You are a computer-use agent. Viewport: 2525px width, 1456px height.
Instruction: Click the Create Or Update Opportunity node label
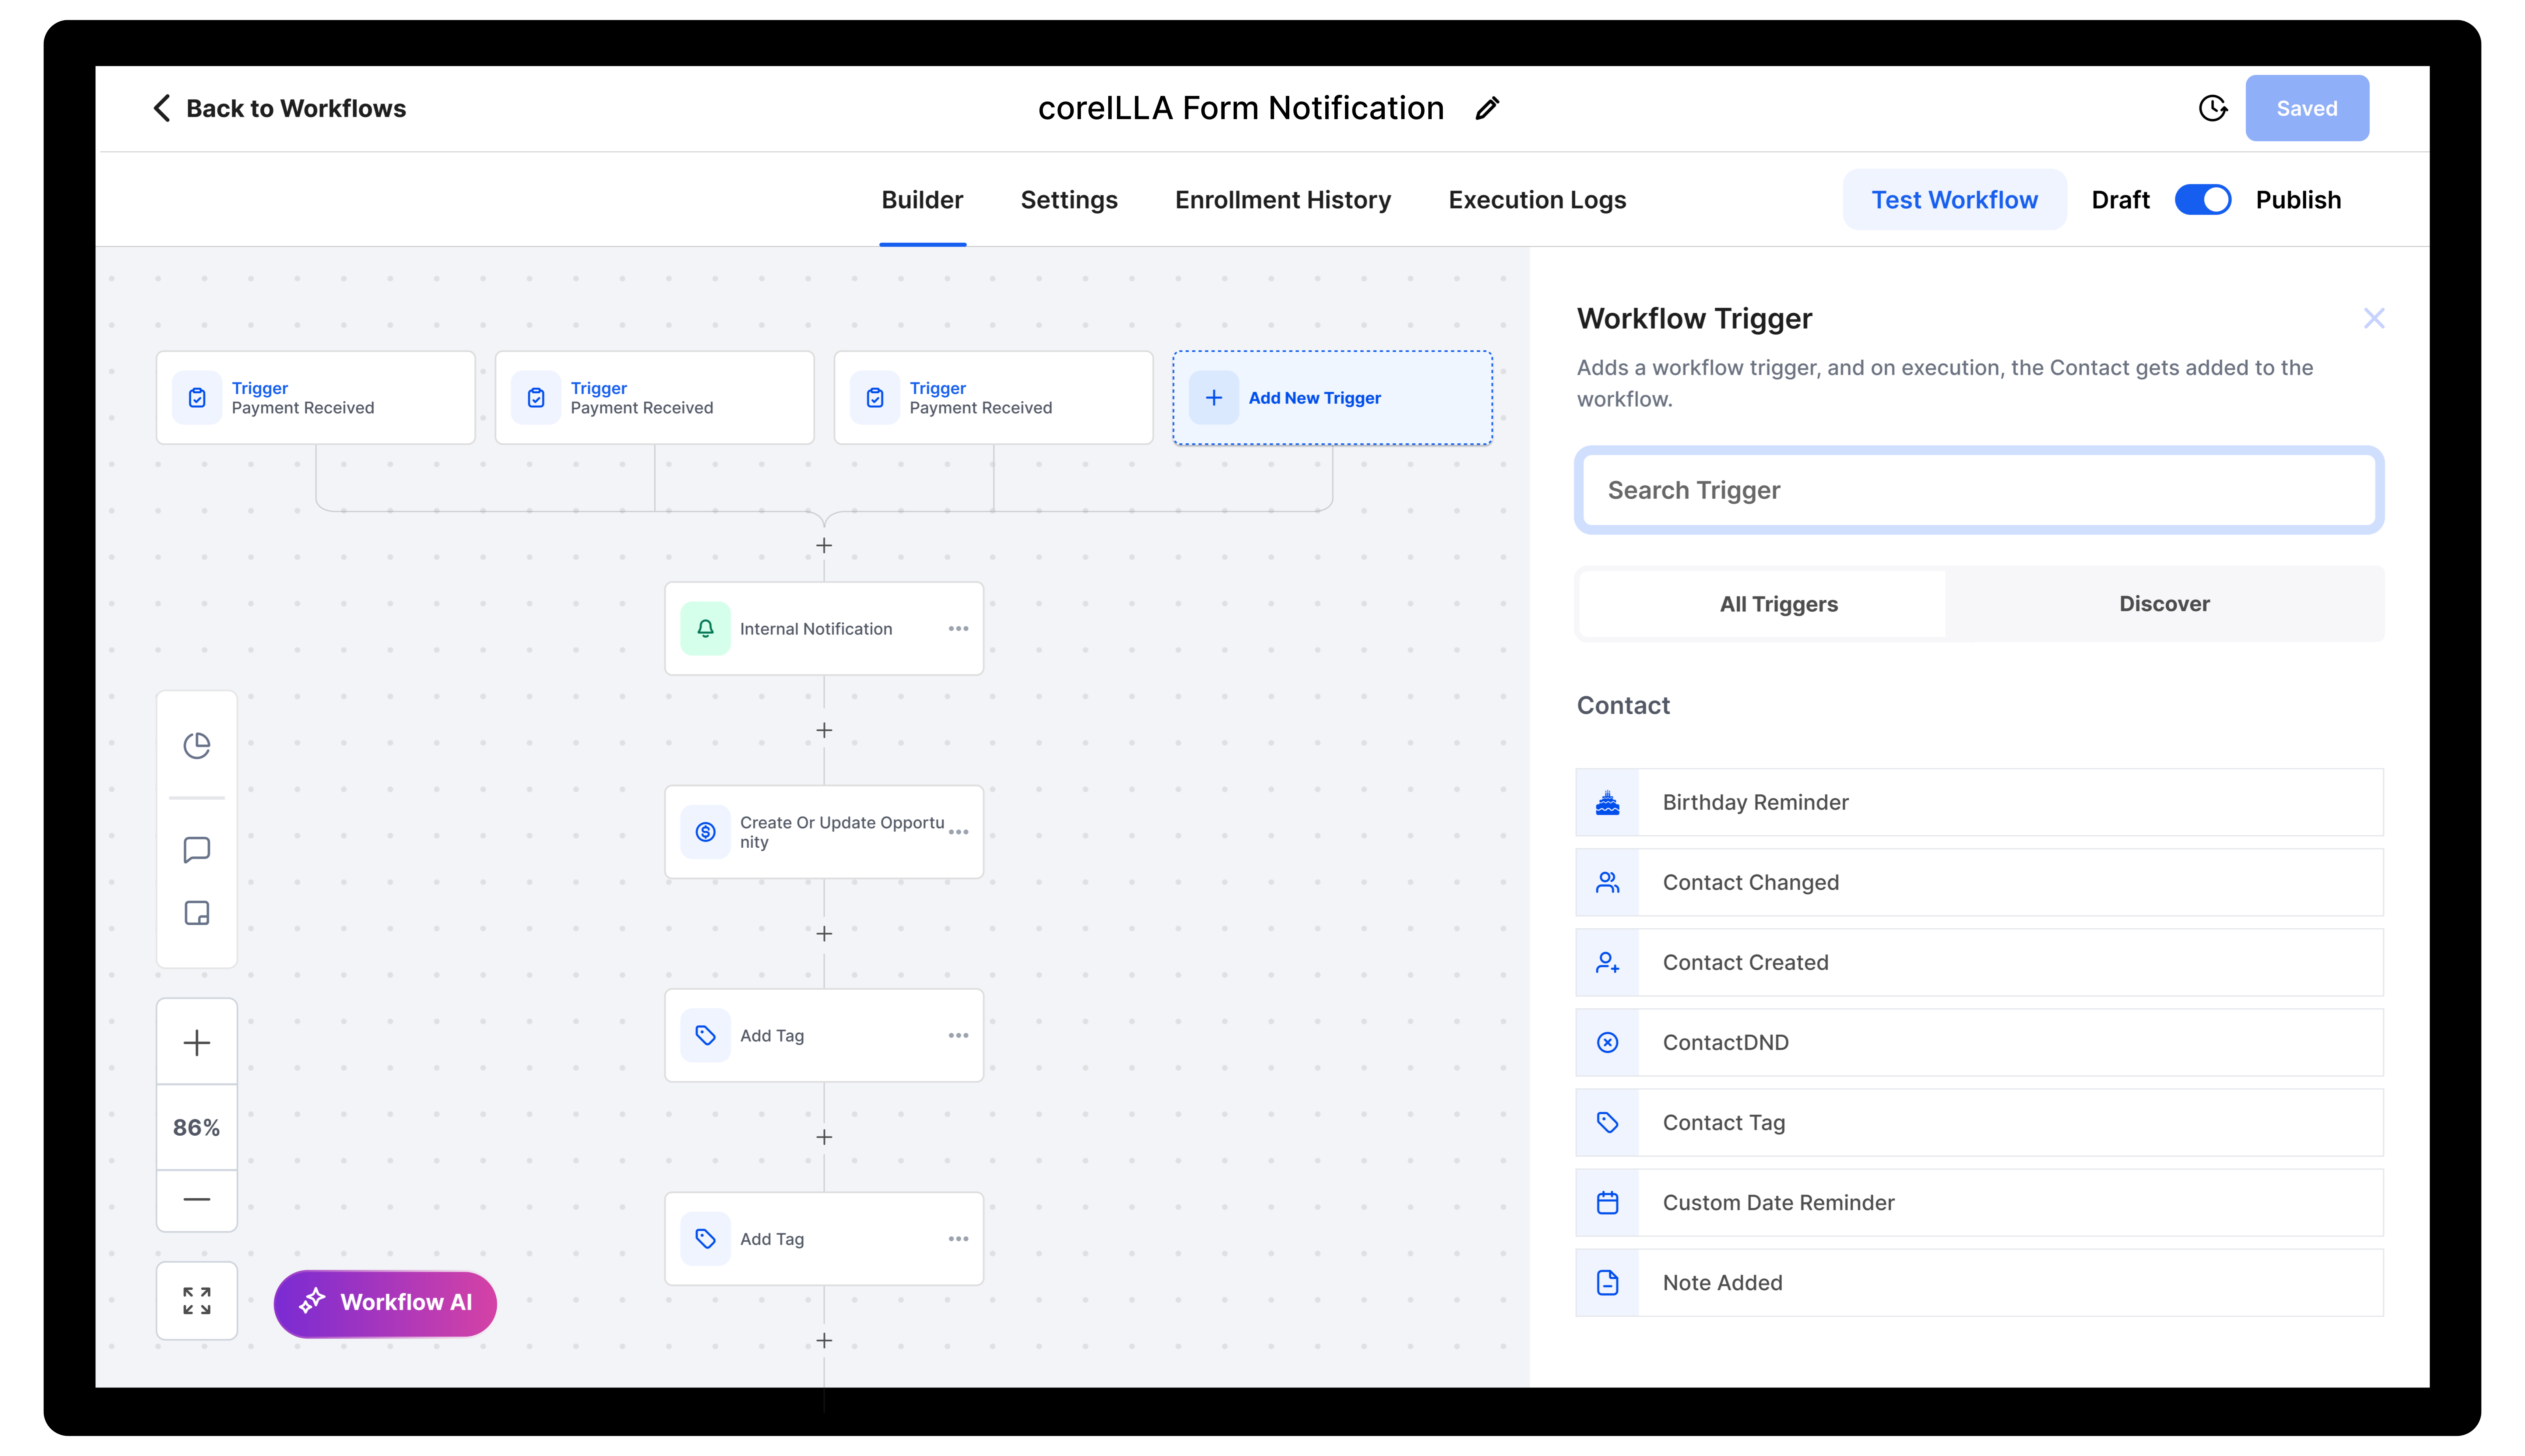(842, 832)
